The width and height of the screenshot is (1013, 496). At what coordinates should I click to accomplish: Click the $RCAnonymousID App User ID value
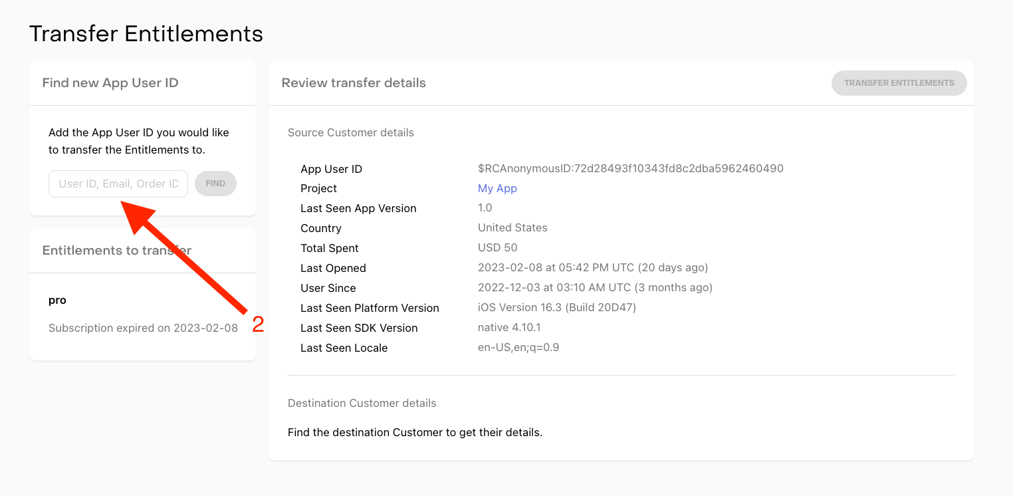point(630,168)
